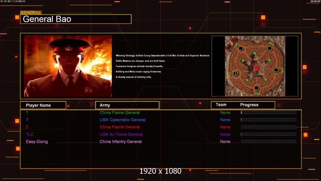The image size is (321, 181).
Task: Click China Flame General for player 2
Action: coord(120,127)
